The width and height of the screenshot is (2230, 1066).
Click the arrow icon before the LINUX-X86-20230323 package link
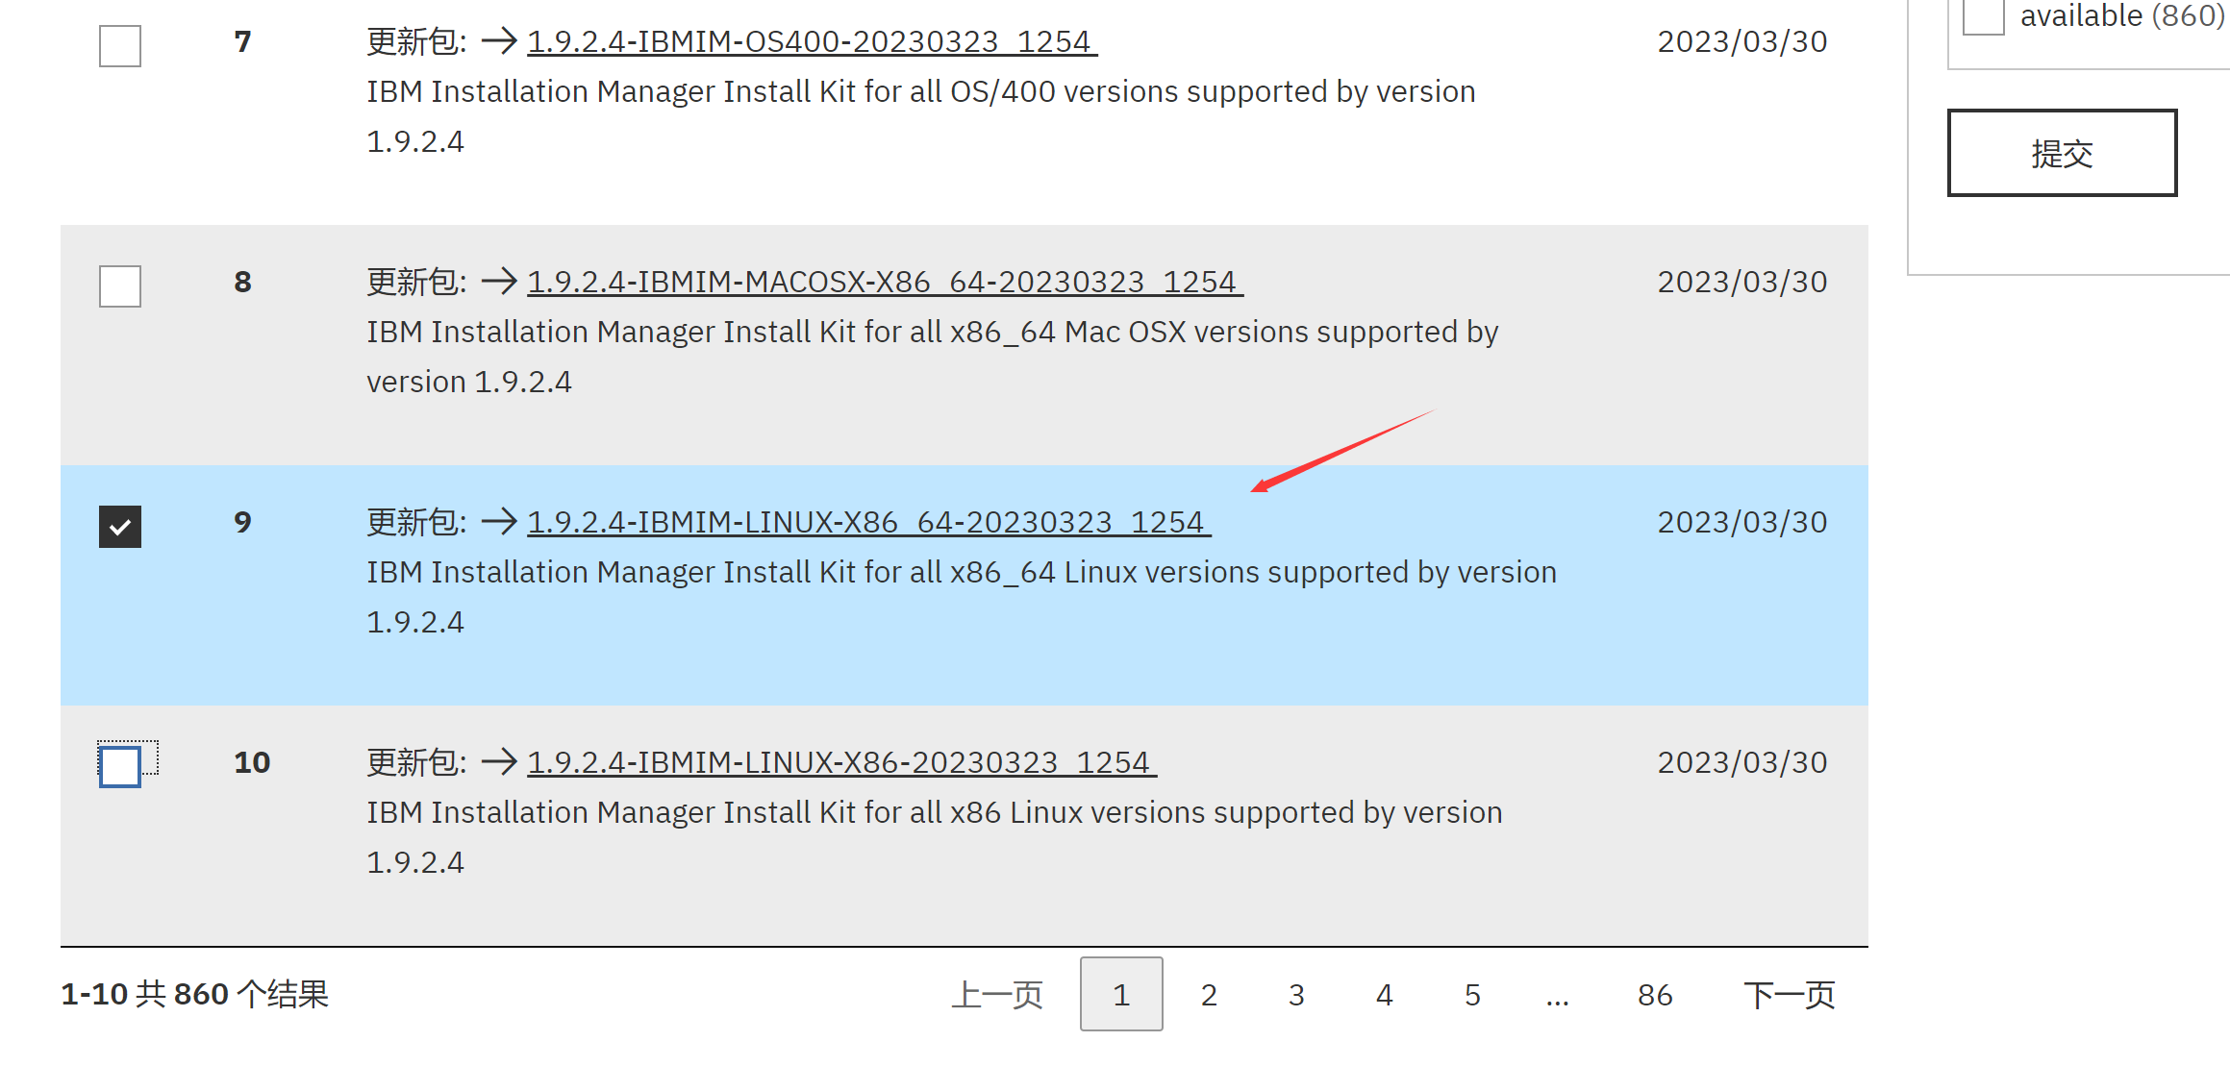pos(499,762)
